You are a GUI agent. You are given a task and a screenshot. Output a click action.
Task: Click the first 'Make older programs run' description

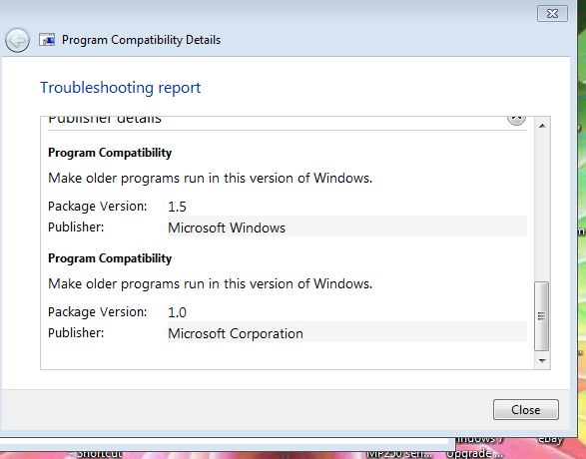[211, 178]
